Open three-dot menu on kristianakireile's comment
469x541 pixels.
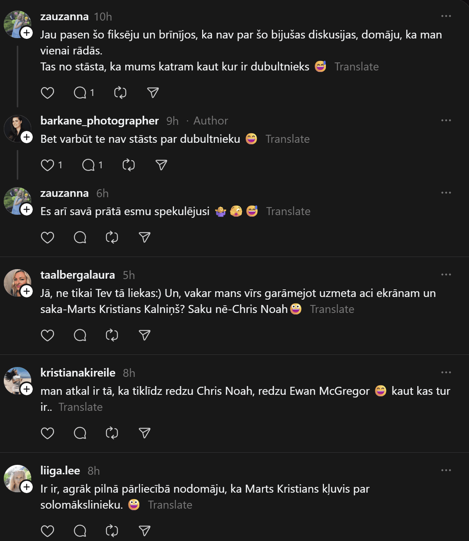[x=446, y=373]
